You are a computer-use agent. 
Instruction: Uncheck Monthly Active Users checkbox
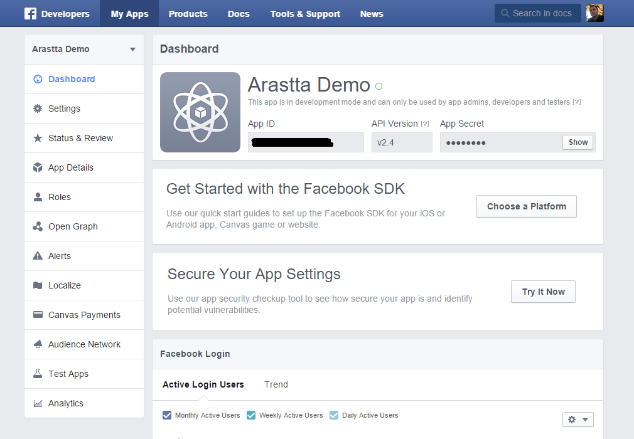(x=167, y=415)
